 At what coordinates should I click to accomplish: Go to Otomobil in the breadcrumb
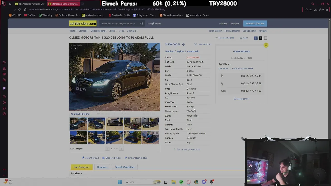83,31
